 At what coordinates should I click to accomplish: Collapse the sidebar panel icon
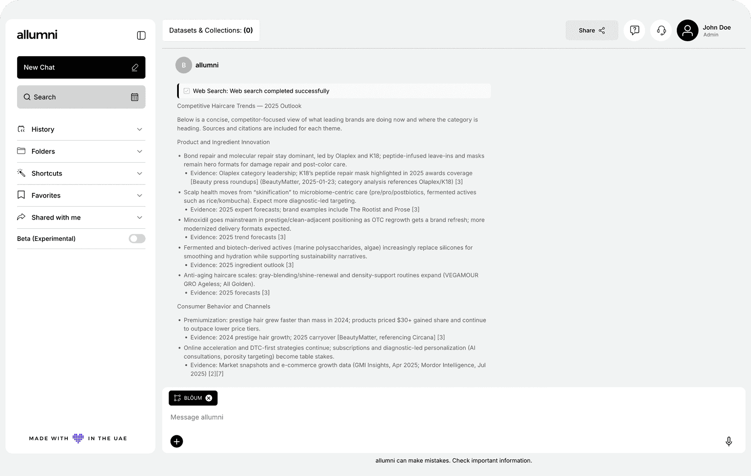click(141, 35)
